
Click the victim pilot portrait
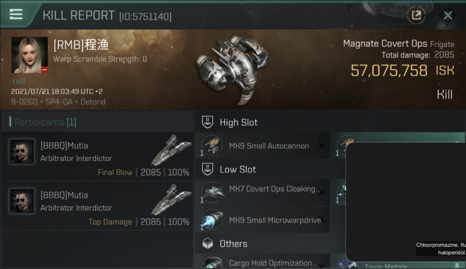pos(29,55)
